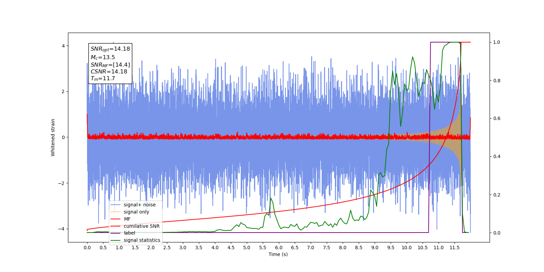Click the right y-axis tick label 0.6
The width and height of the screenshot is (544, 272).
(497, 118)
